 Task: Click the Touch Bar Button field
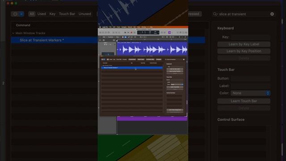(x=250, y=79)
